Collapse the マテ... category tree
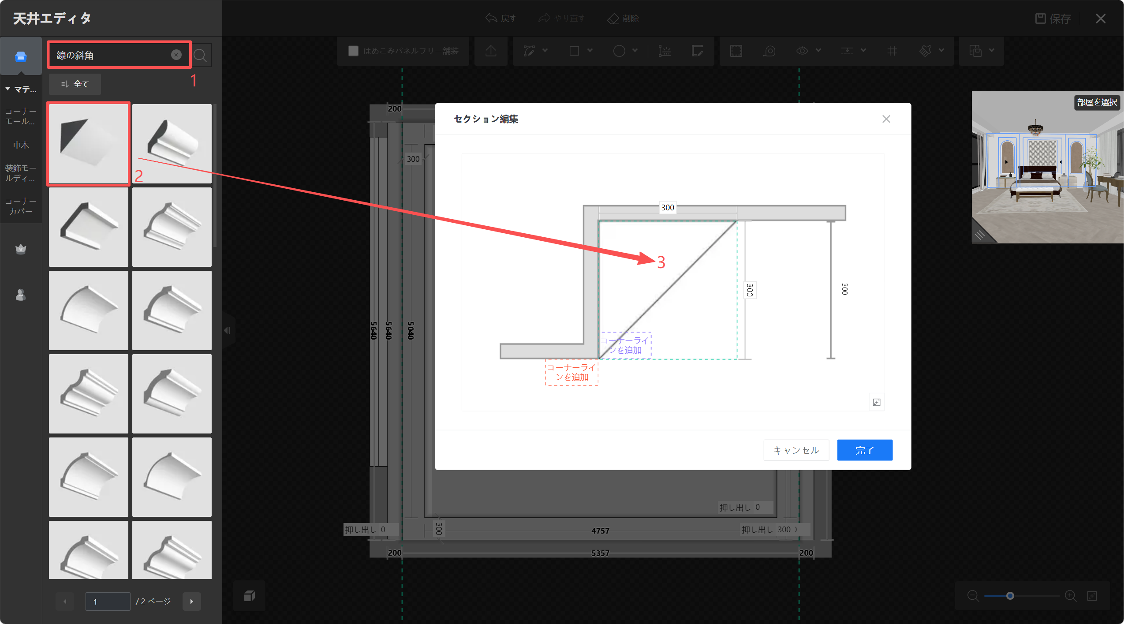The width and height of the screenshot is (1124, 624). [x=7, y=89]
